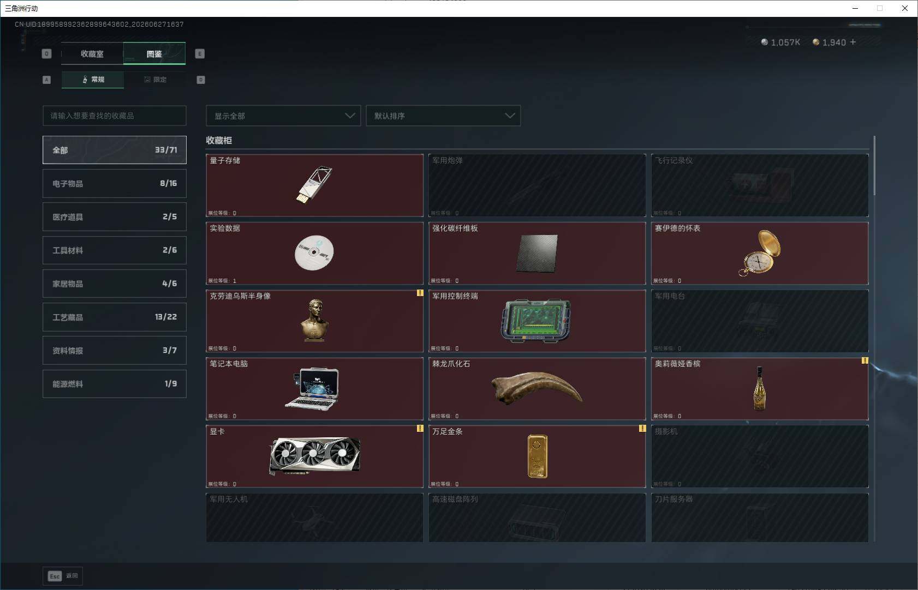The image size is (918, 590).
Task: Minimize the 三角洲行动 window
Action: pyautogui.click(x=855, y=8)
